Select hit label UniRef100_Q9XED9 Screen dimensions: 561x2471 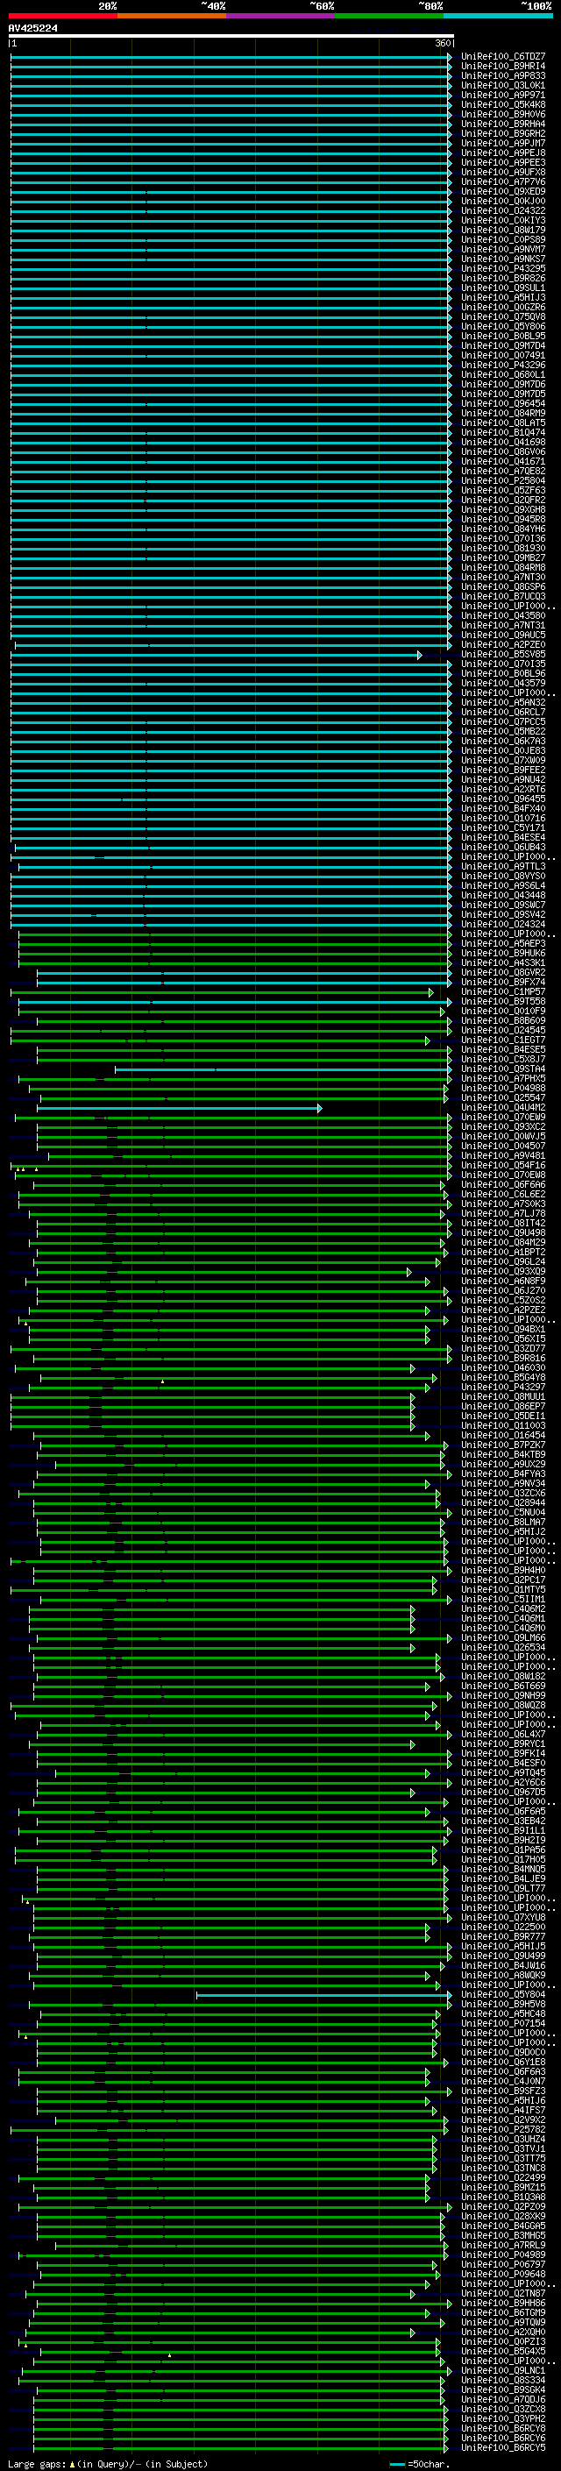pos(503,192)
